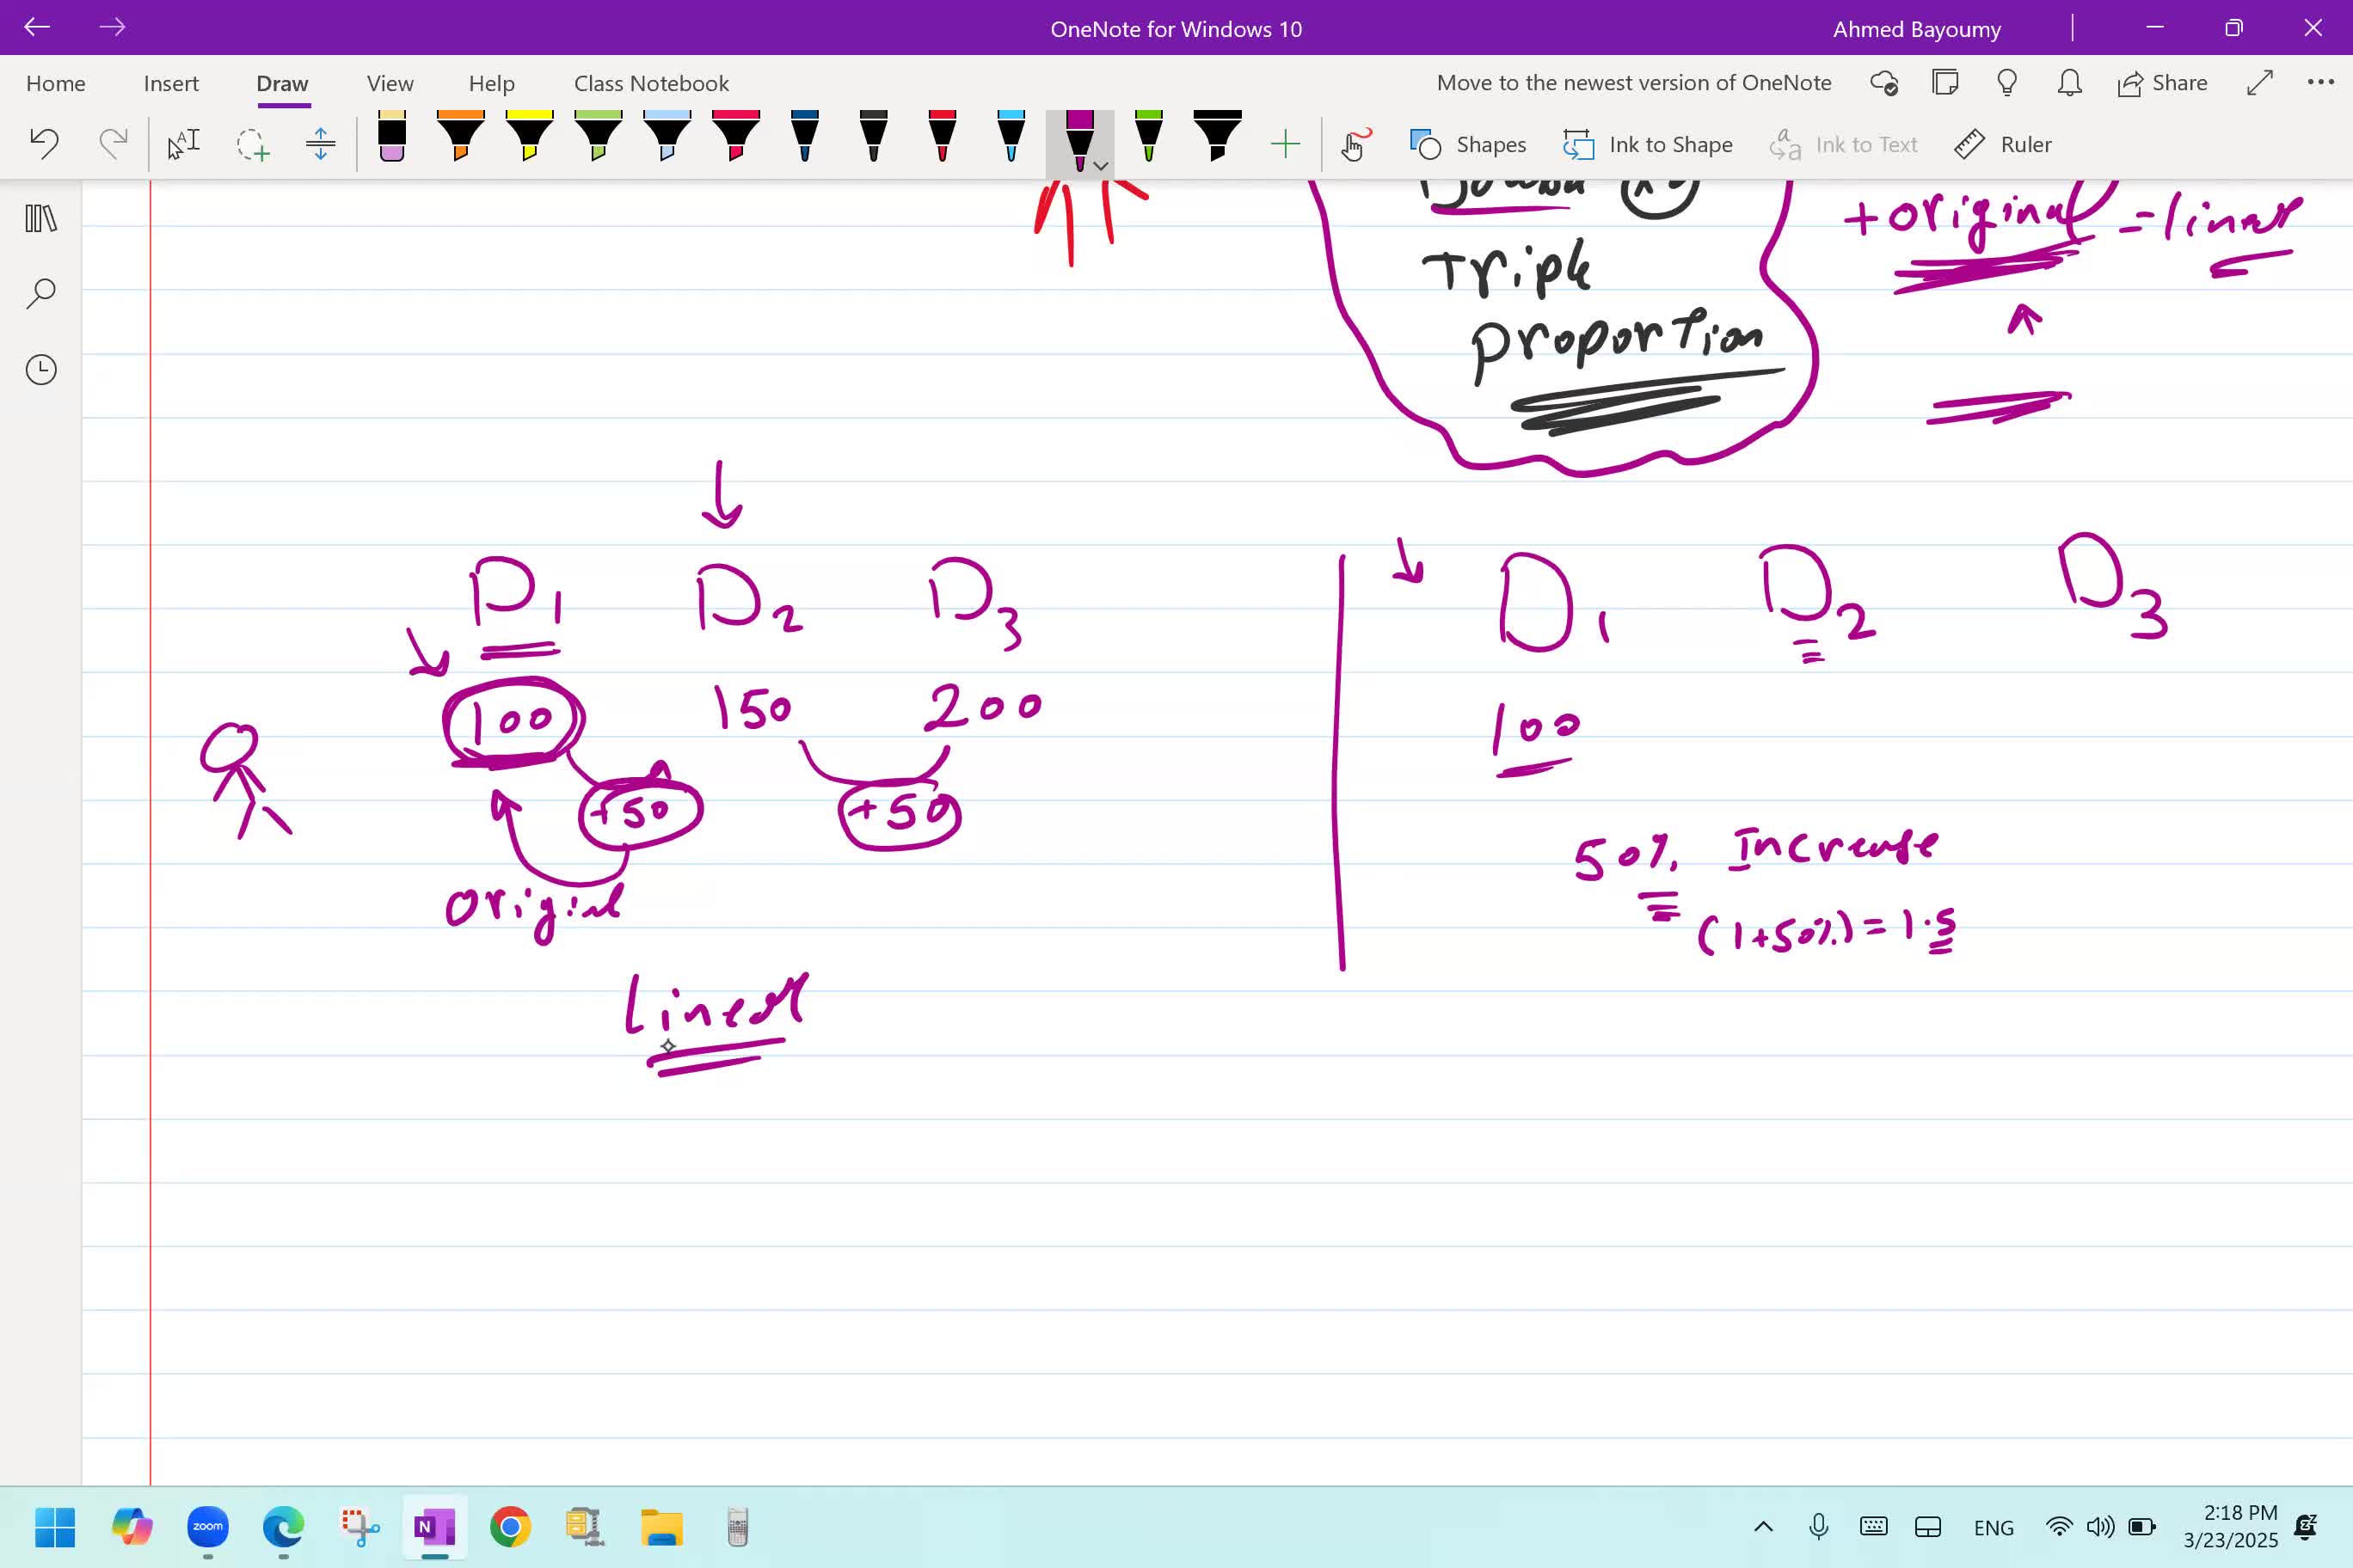This screenshot has width=2353, height=1568.
Task: Open the Shapes dropdown gallery
Action: click(1468, 144)
